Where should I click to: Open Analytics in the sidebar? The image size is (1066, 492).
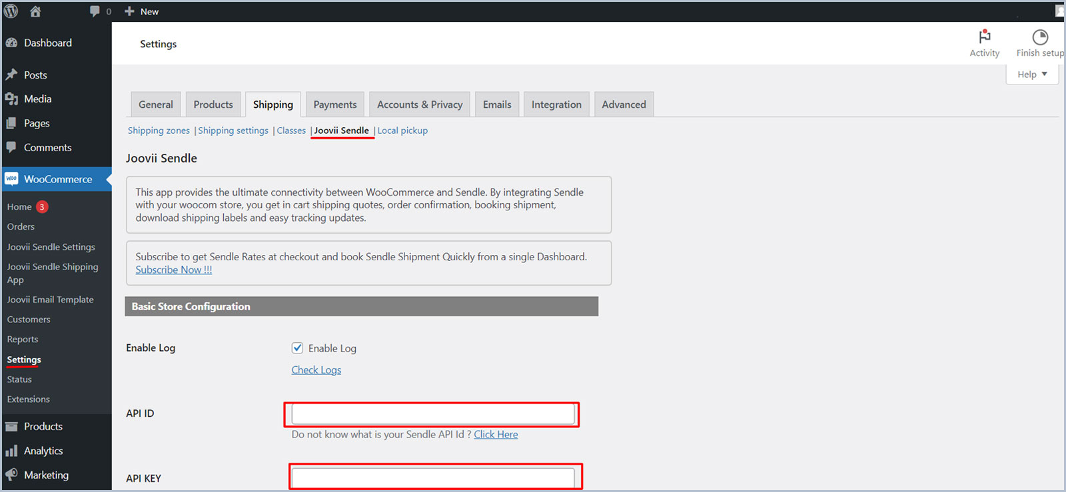click(x=43, y=451)
